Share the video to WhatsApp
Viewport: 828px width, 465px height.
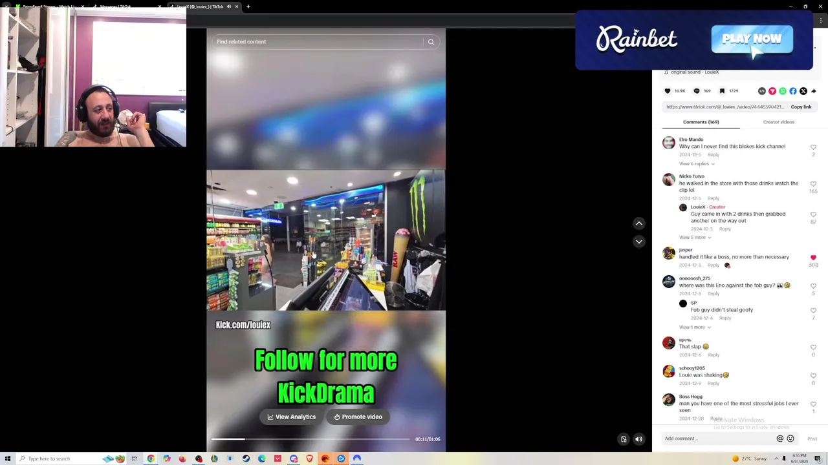click(x=783, y=91)
